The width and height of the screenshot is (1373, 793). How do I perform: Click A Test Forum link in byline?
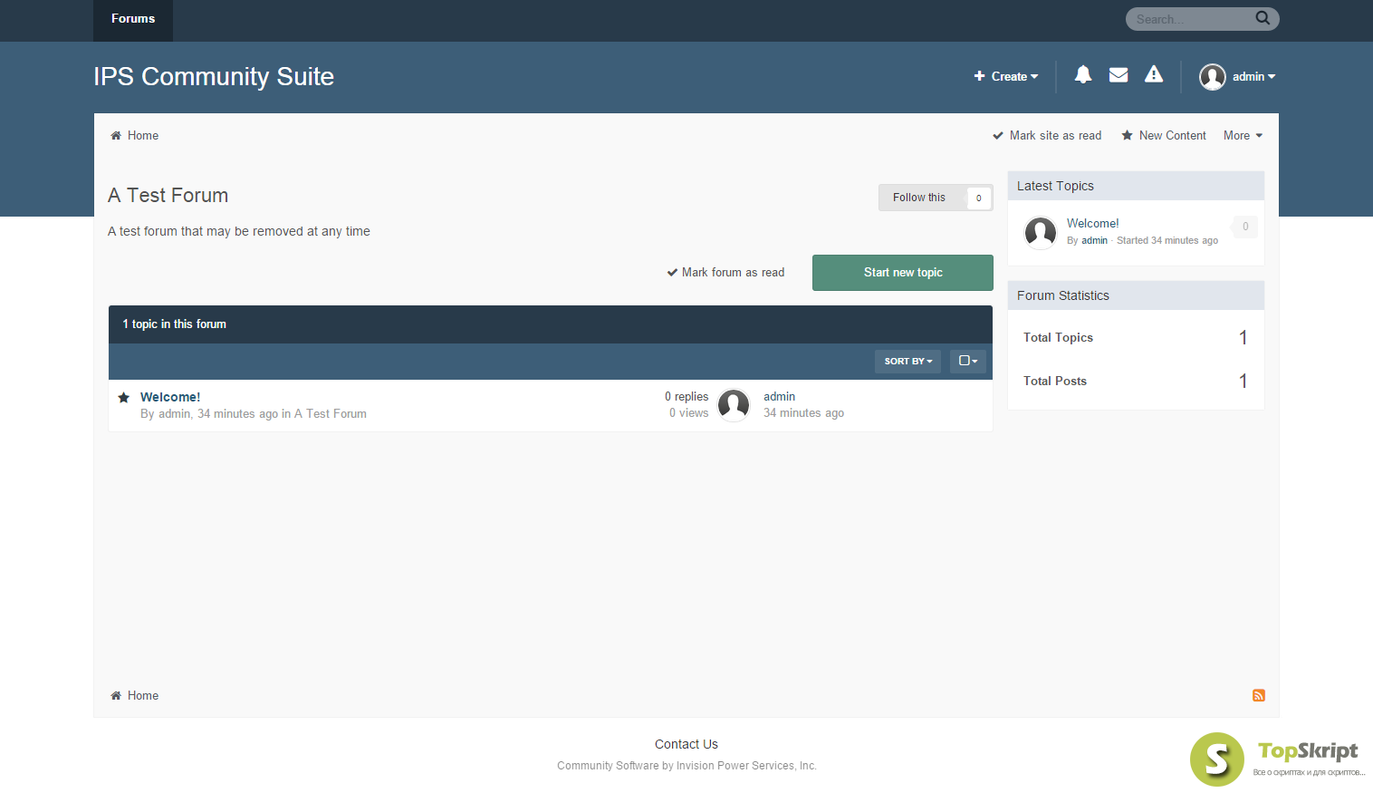coord(331,414)
